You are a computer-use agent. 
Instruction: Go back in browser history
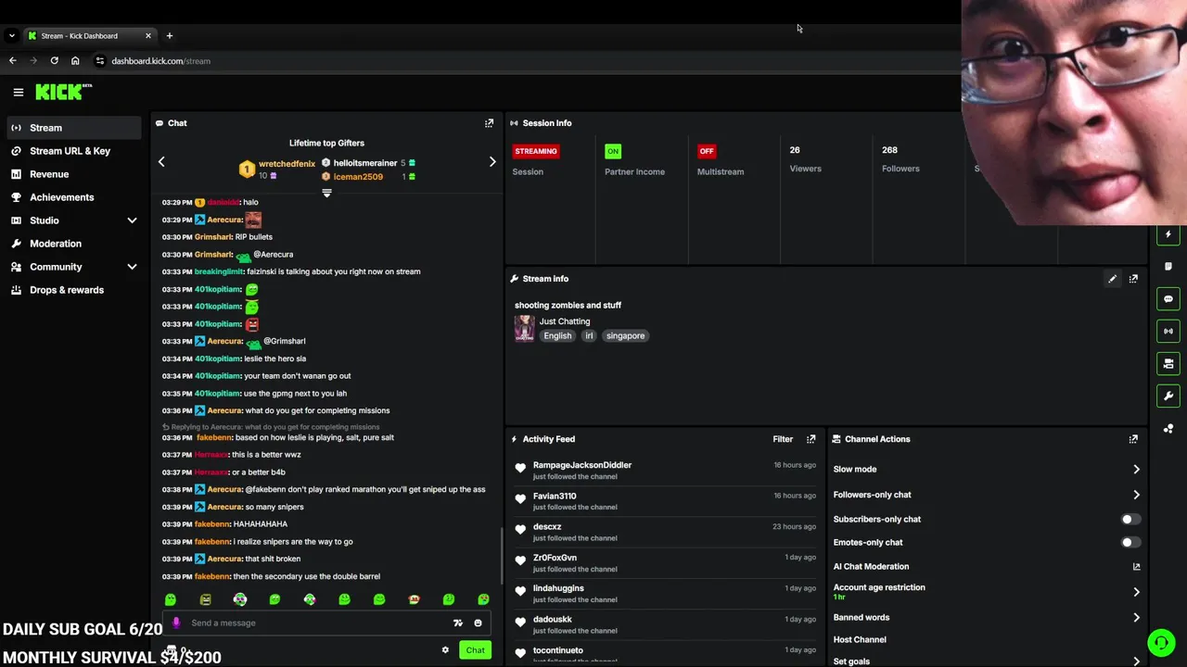tap(13, 61)
